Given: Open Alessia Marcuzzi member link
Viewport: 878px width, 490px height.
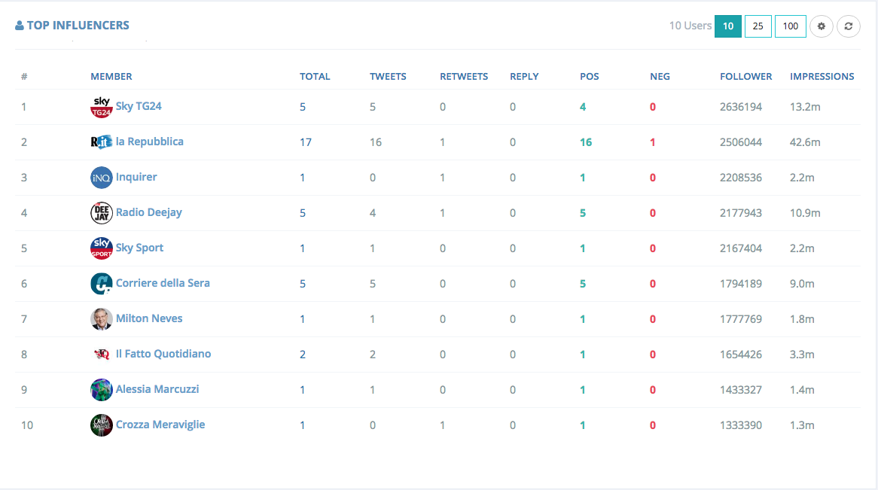Looking at the screenshot, I should tap(157, 389).
